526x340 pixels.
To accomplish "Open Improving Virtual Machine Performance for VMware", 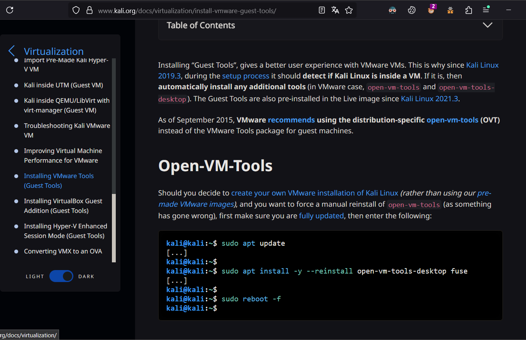I will tap(63, 155).
